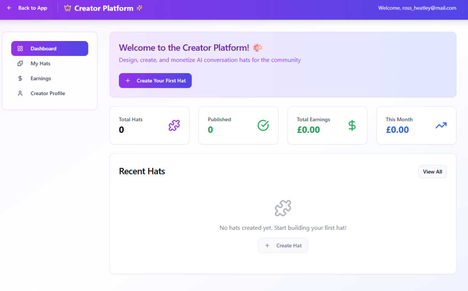Screen dimensions: 468x291
Task: Click the plus icon in Create Hat button
Action: pos(267,245)
